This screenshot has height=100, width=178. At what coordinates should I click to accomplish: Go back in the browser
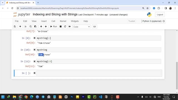click(3, 8)
